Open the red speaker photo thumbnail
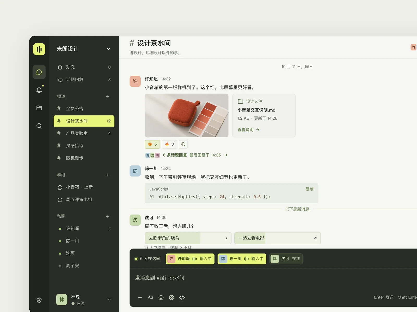The height and width of the screenshot is (312, 417). click(187, 115)
